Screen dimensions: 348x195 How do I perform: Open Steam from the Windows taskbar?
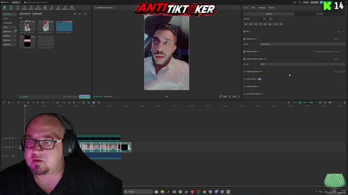pos(186,192)
